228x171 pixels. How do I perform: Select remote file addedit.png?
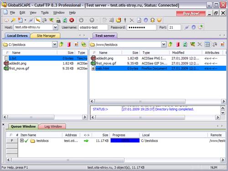158,58
